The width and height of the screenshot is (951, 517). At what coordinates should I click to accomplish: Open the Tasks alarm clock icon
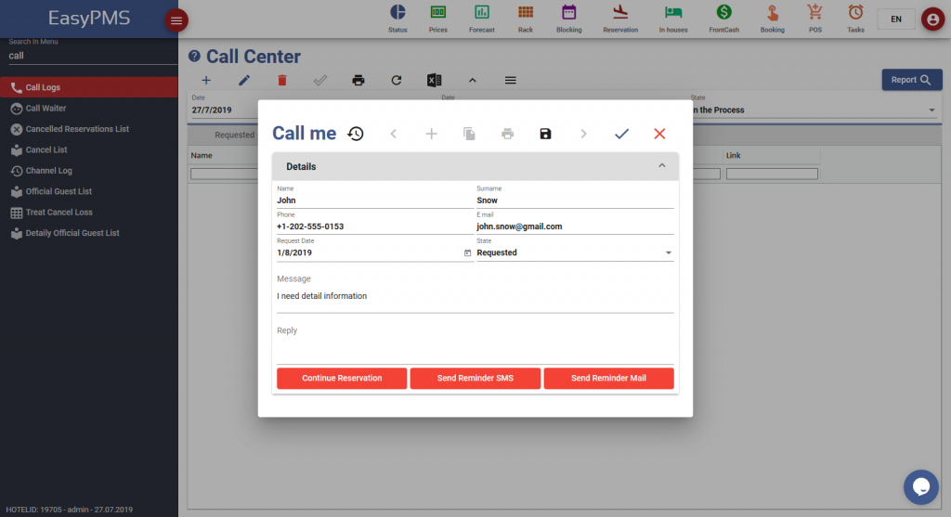coord(855,19)
